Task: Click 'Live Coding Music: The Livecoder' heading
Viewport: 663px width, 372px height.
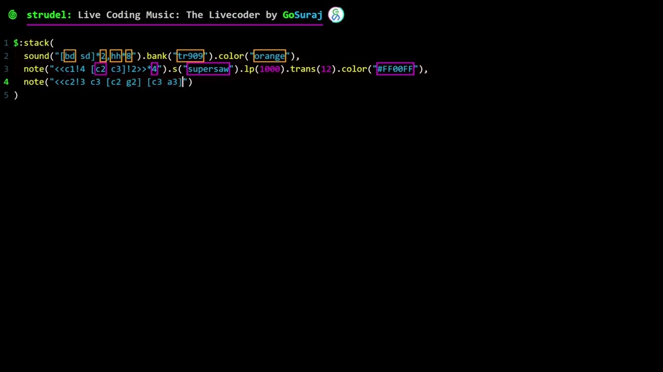Action: (x=170, y=15)
